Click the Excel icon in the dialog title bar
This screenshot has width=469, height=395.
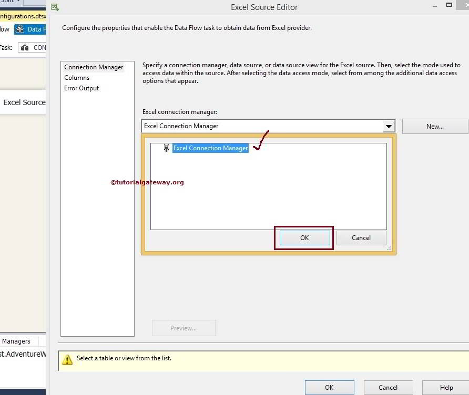(x=55, y=7)
